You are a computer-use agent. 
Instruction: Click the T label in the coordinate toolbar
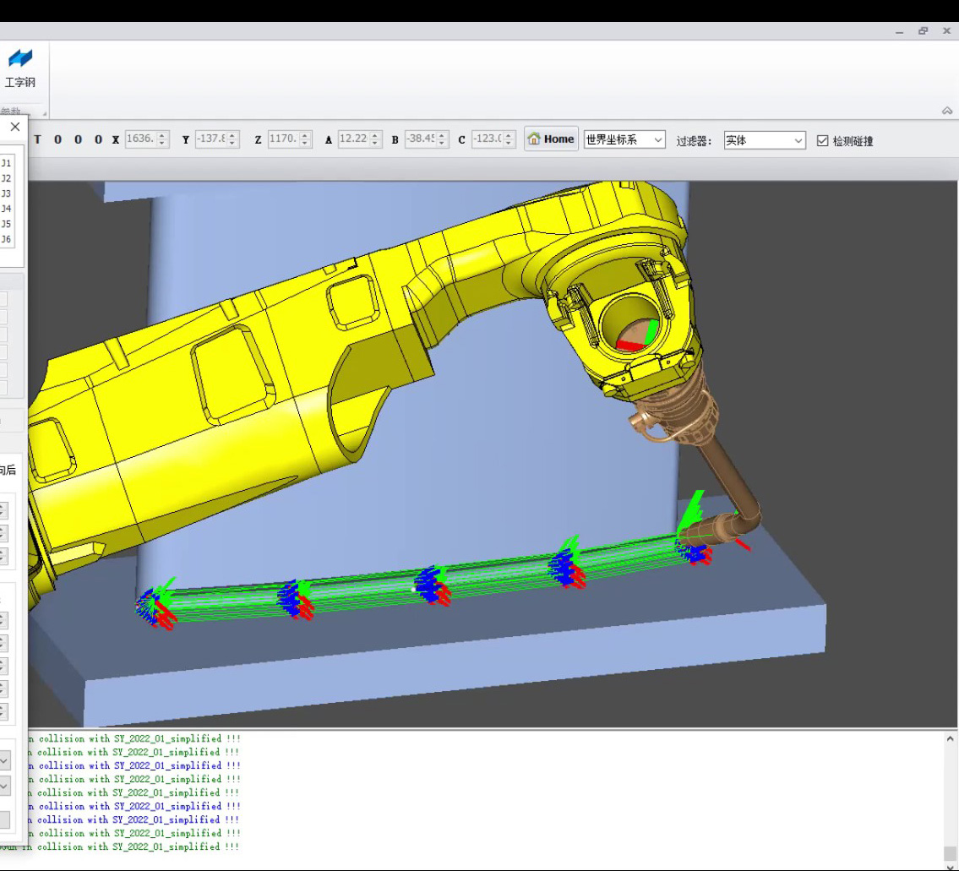coord(37,139)
